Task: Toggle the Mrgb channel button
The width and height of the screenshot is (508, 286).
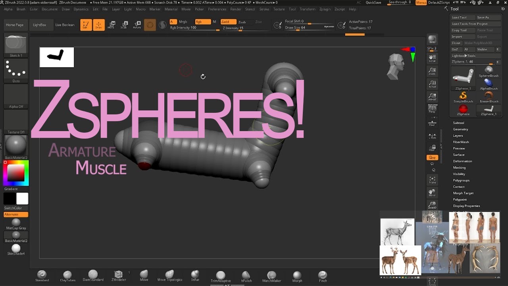Action: click(183, 22)
